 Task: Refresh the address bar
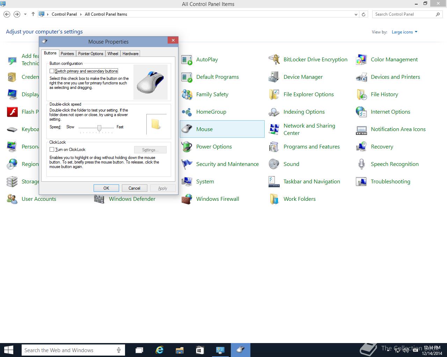point(364,14)
